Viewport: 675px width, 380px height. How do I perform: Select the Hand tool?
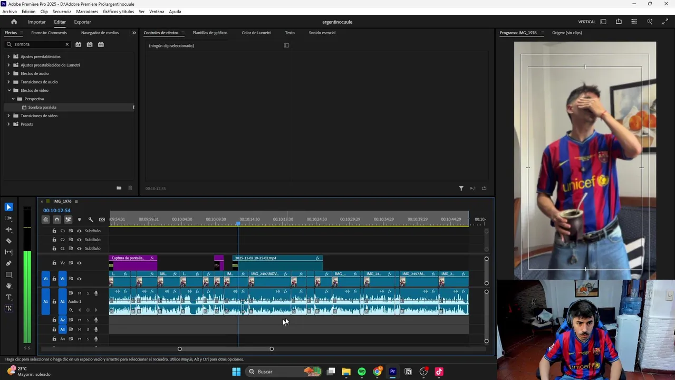[x=8, y=286]
